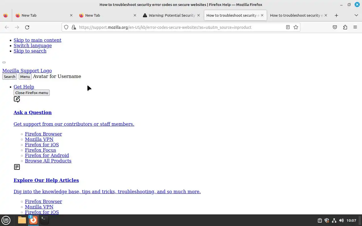362x226 pixels.
Task: Click Dig into the knowledge base link
Action: coord(107,192)
